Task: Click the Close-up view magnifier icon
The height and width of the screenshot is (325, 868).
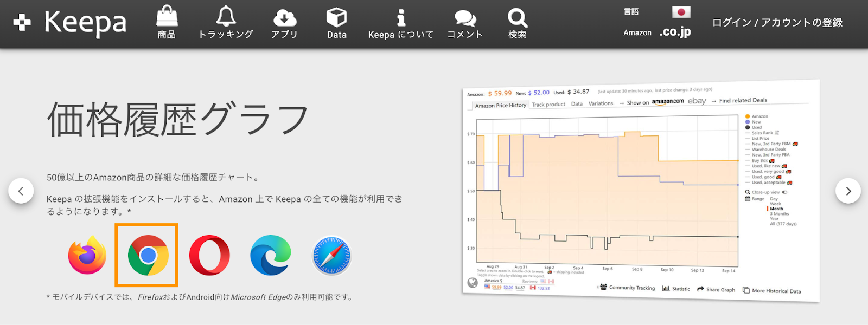Action: [748, 192]
